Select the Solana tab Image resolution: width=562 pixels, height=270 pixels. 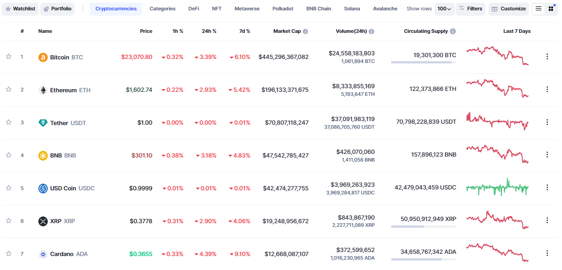point(352,9)
